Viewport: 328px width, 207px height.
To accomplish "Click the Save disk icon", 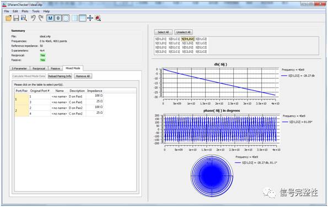I will (16, 18).
